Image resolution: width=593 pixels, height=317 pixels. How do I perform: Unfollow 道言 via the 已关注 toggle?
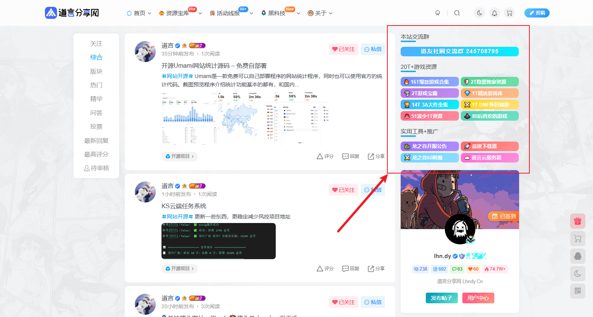[343, 49]
